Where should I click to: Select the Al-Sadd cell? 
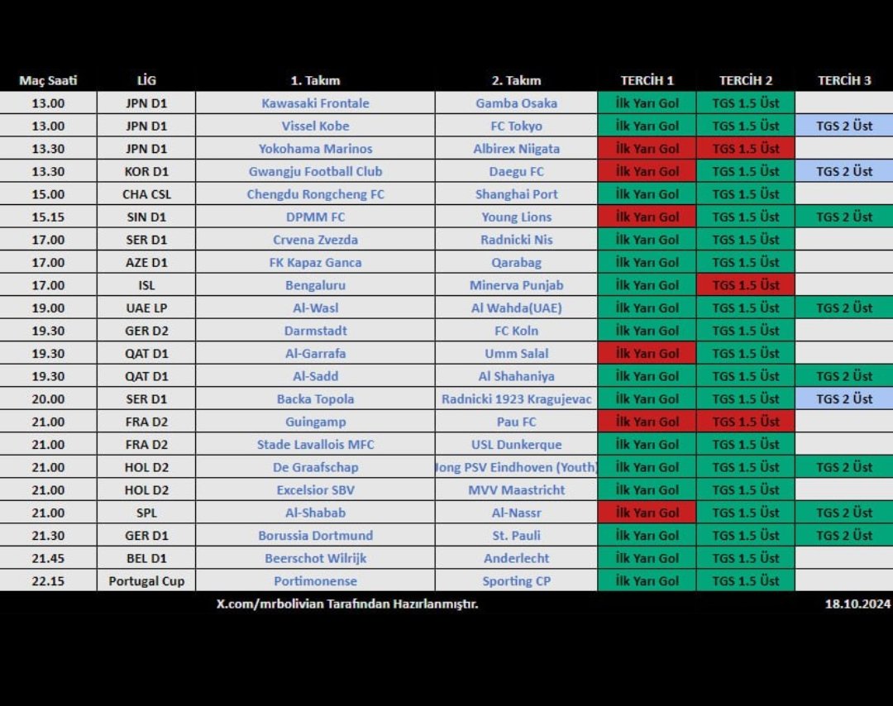tap(315, 376)
